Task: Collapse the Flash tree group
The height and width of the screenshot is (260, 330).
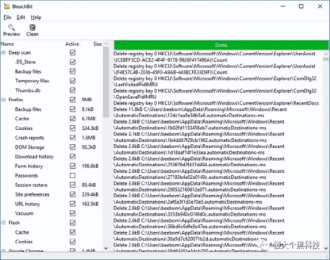Action: (4, 223)
